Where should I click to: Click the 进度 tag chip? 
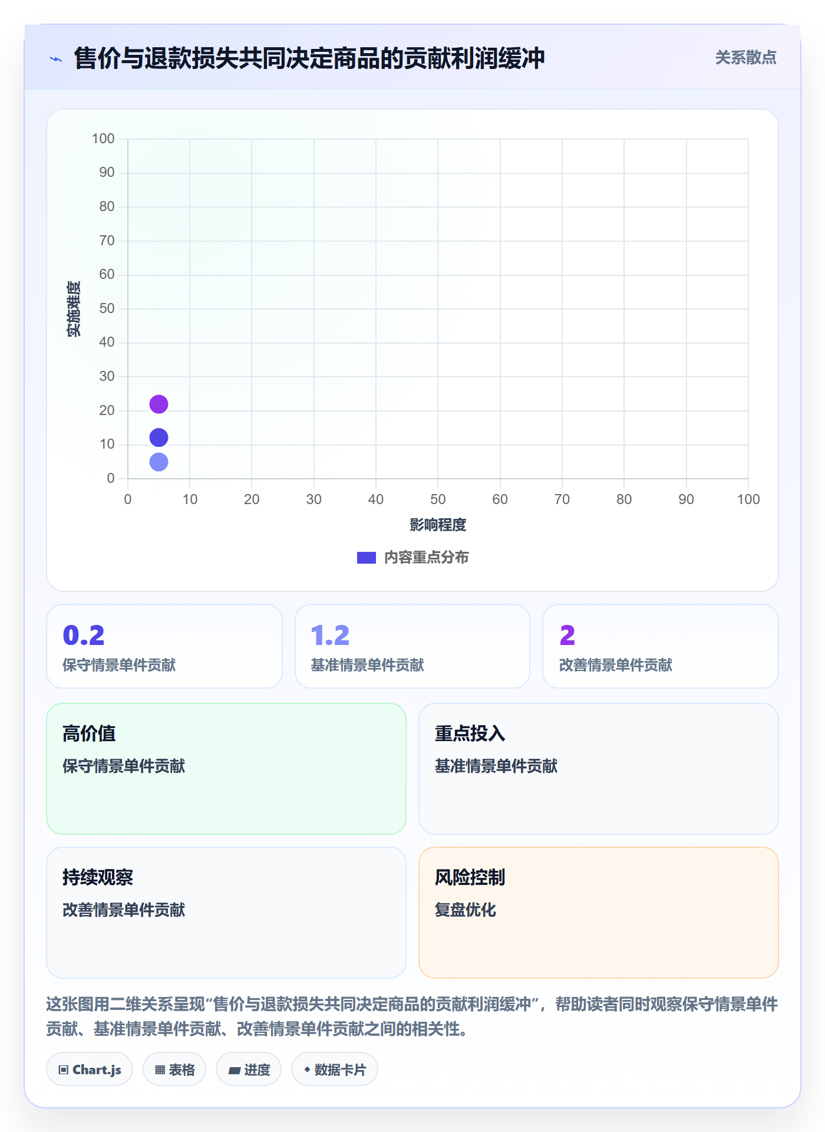[249, 1069]
